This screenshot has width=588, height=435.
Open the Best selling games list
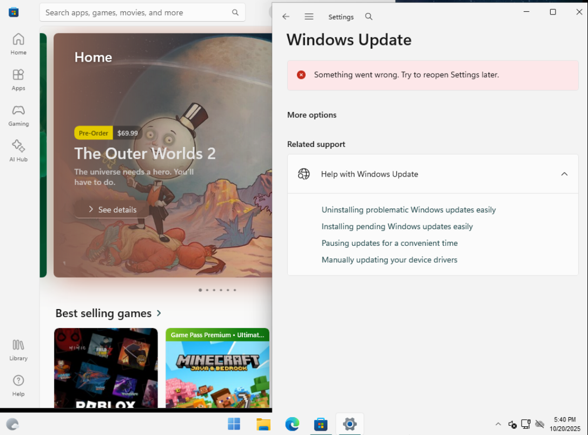tap(108, 313)
